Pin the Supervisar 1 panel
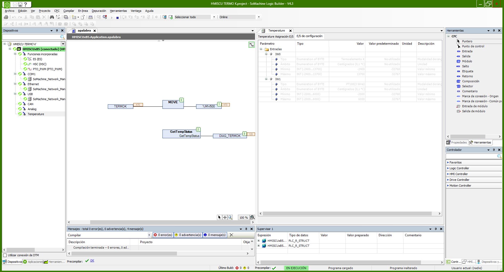The width and height of the screenshot is (504, 272). pyautogui.click(x=436, y=229)
